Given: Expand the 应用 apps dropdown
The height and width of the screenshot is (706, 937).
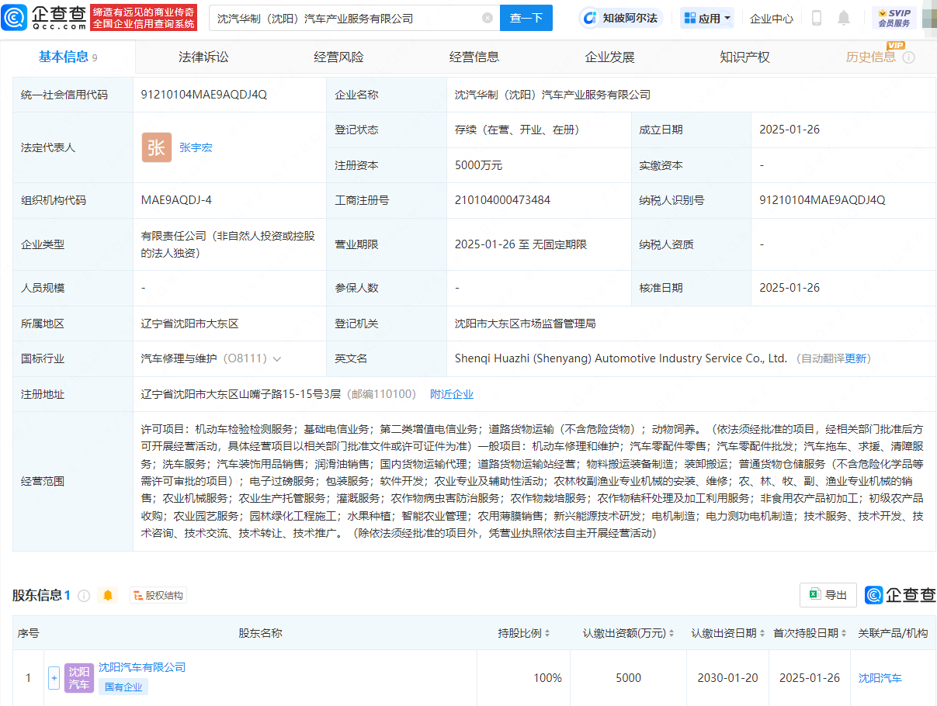Looking at the screenshot, I should pos(707,18).
